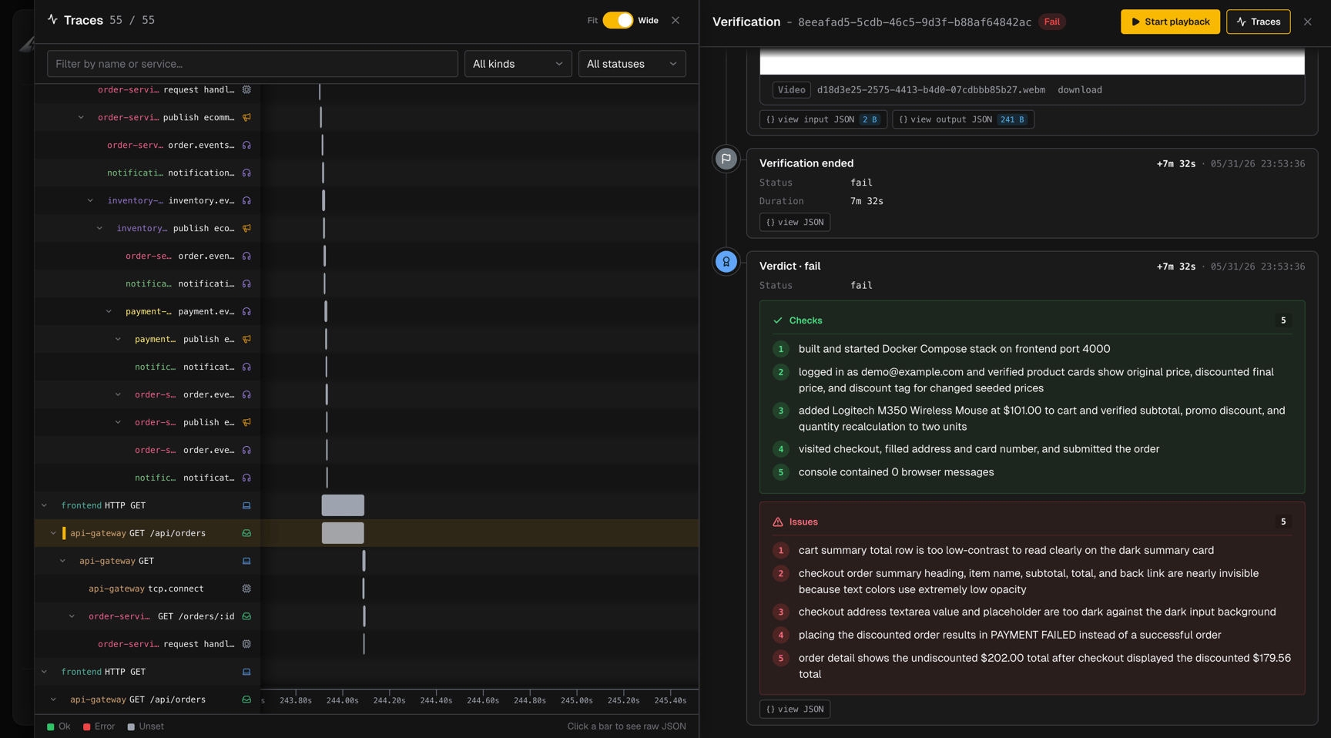Close the Verification panel

pos(1307,22)
